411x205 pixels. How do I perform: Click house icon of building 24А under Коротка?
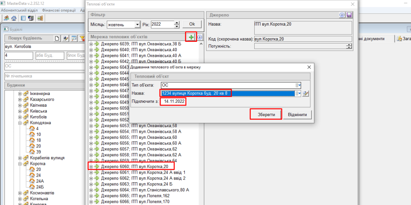(x=32, y=181)
